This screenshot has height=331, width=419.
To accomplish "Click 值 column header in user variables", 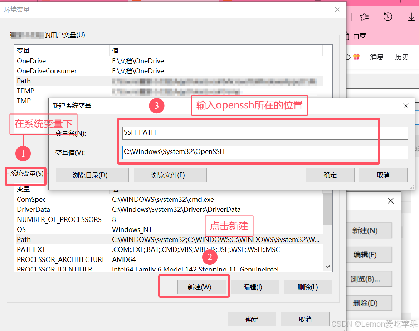I will [216, 50].
